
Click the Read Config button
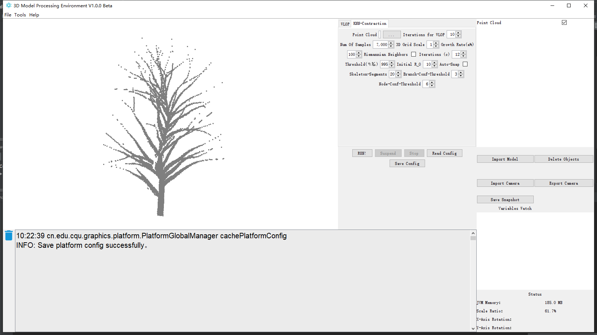pos(444,153)
